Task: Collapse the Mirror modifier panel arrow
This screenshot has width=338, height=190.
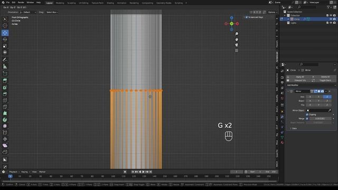Action: 288,91
